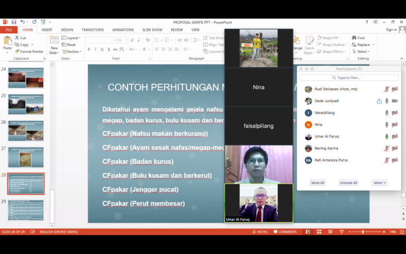
Task: Click the Save icon in the quick access toolbar
Action: tap(14, 22)
